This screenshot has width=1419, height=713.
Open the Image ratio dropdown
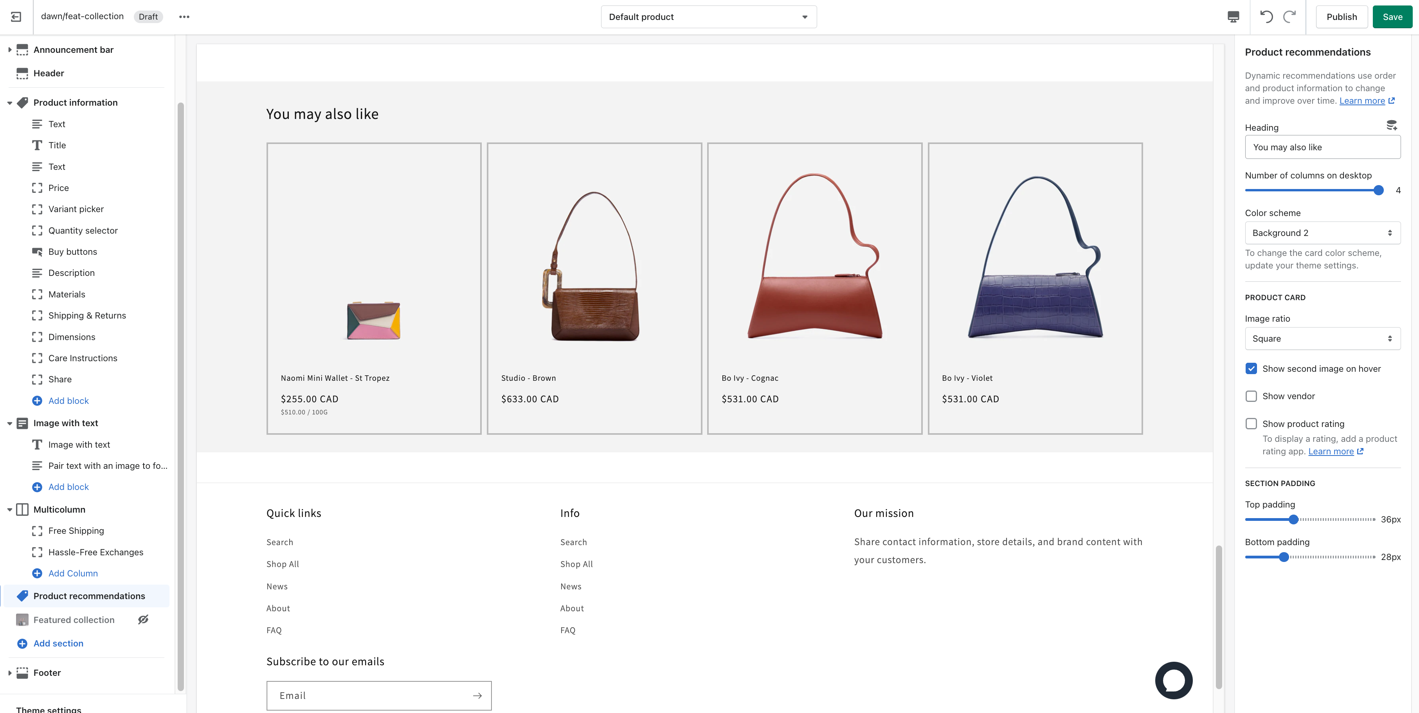(1323, 338)
